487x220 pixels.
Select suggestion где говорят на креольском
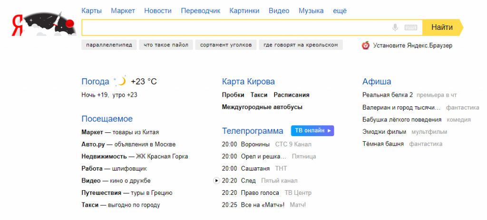coord(301,45)
